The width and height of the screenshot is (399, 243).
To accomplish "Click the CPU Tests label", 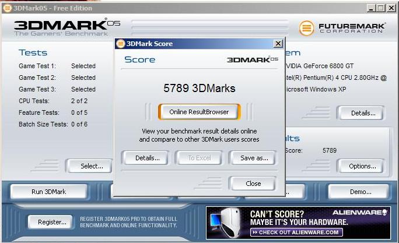I will tap(34, 101).
